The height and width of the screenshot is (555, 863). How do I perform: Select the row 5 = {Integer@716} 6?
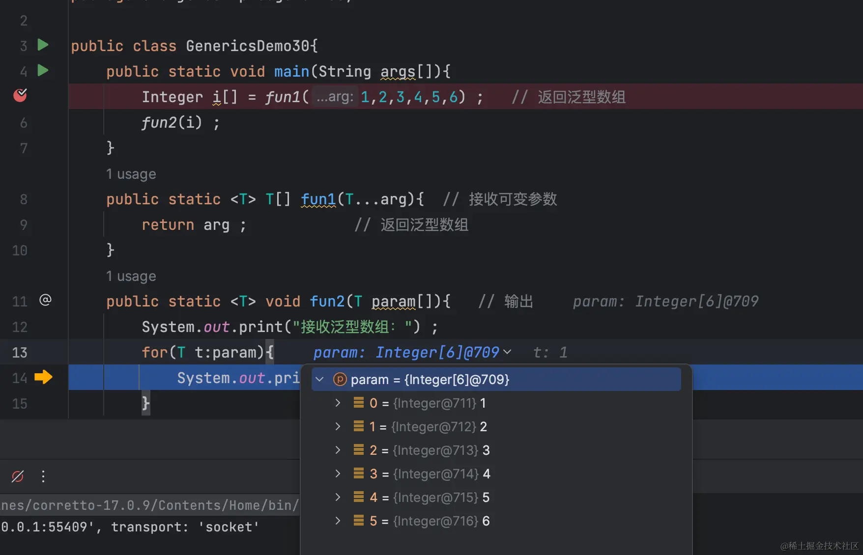click(496, 521)
